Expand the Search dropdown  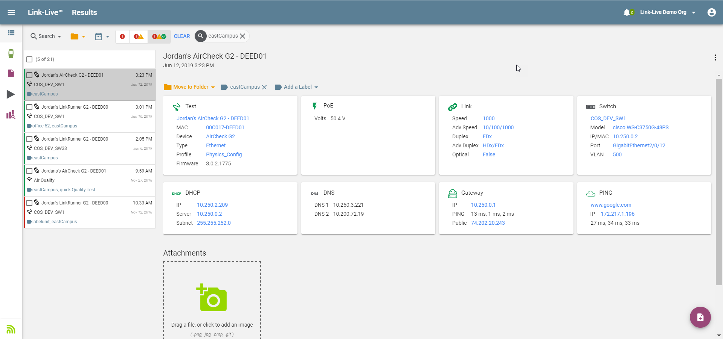click(46, 36)
